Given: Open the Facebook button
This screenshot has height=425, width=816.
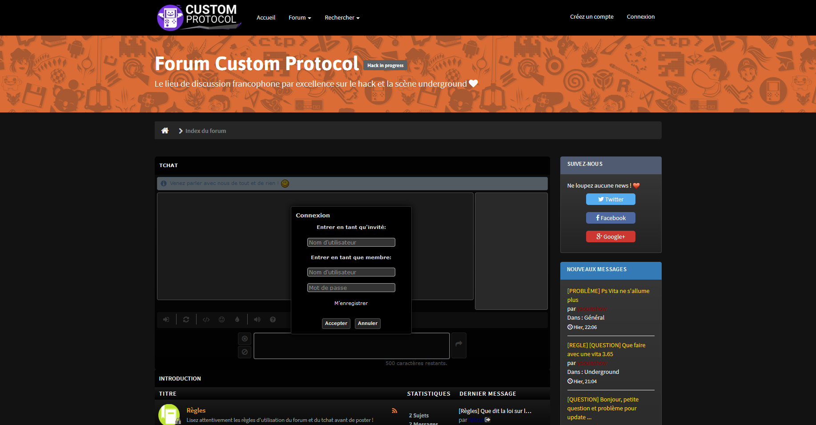Looking at the screenshot, I should tap(611, 218).
